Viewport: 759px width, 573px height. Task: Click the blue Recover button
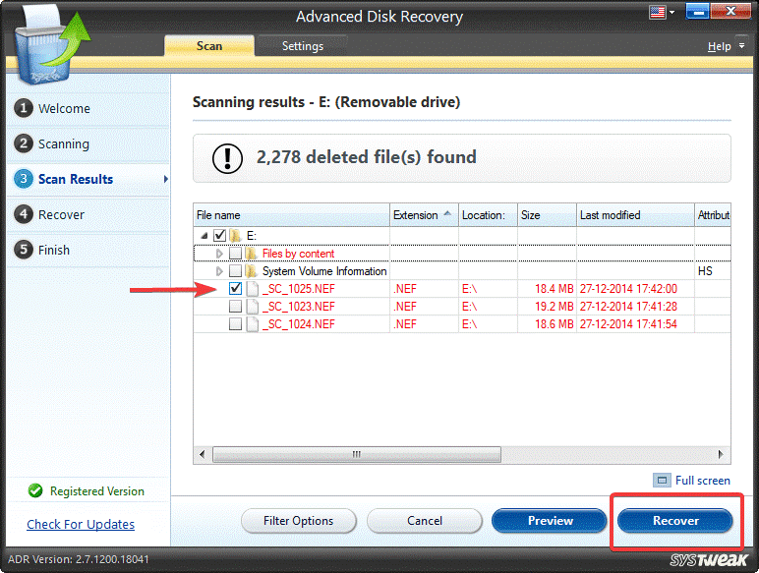675,521
